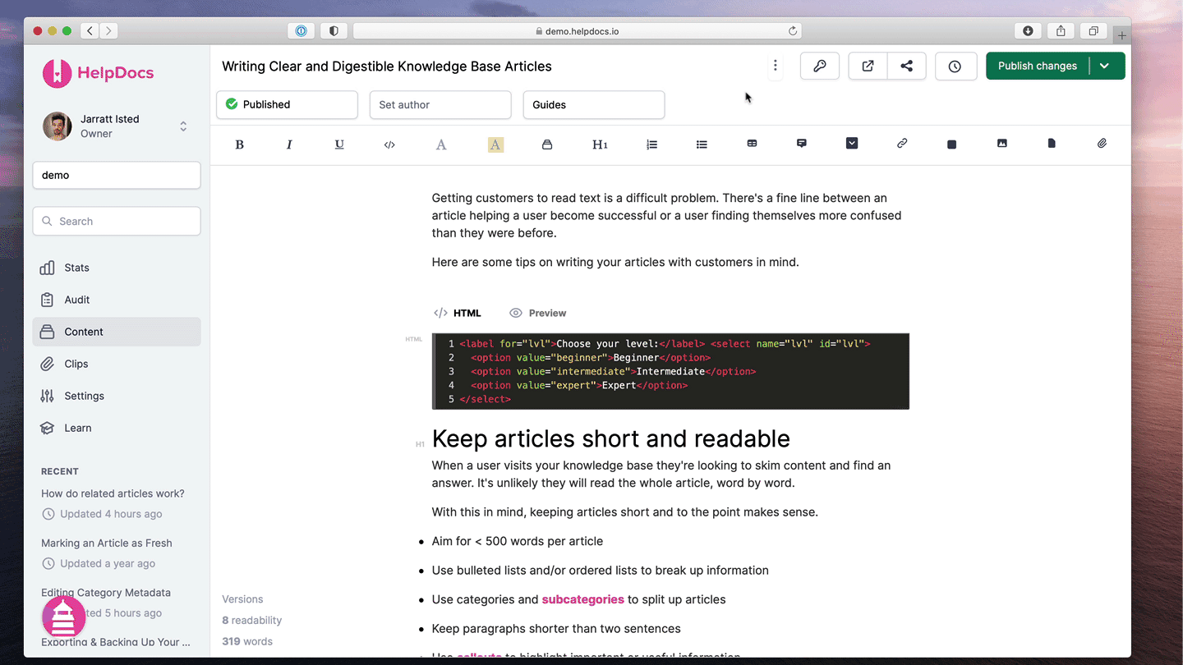Open recent article 'Editing Category Metadata'

106,592
